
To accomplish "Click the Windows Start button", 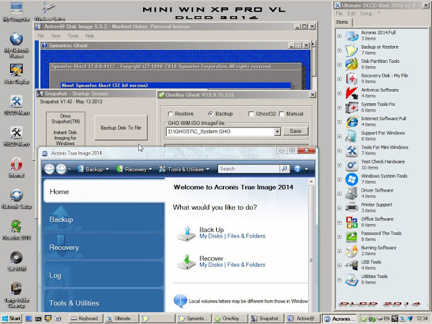I will tap(11, 319).
